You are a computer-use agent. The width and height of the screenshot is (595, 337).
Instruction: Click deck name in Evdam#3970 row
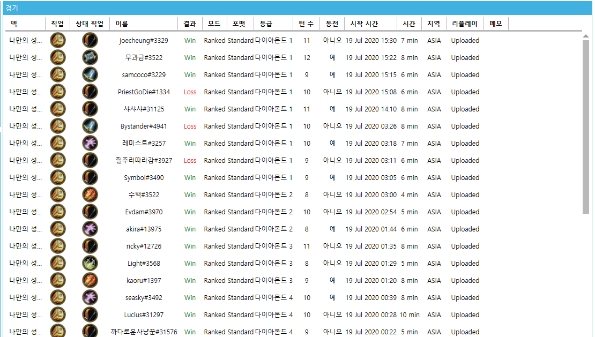(x=25, y=212)
